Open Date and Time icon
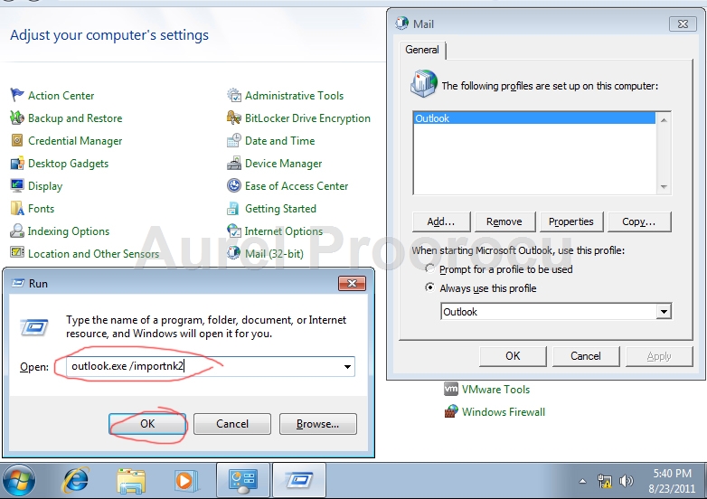Image resolution: width=707 pixels, height=499 pixels. (233, 141)
